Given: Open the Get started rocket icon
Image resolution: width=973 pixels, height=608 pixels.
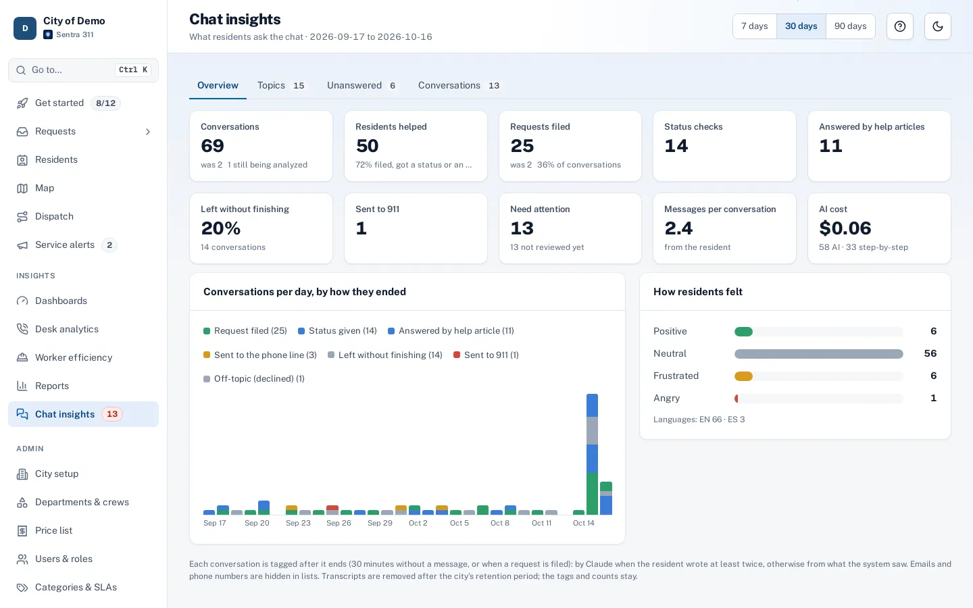Looking at the screenshot, I should (x=22, y=103).
